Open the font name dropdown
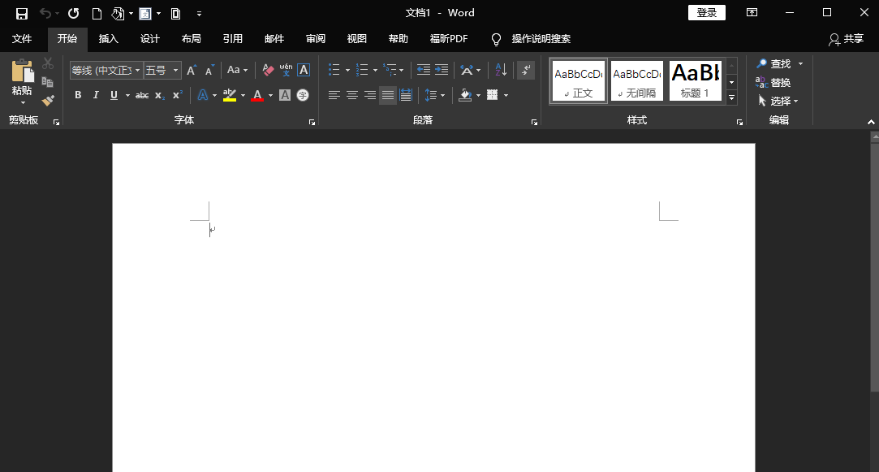Image resolution: width=879 pixels, height=472 pixels. pyautogui.click(x=138, y=71)
